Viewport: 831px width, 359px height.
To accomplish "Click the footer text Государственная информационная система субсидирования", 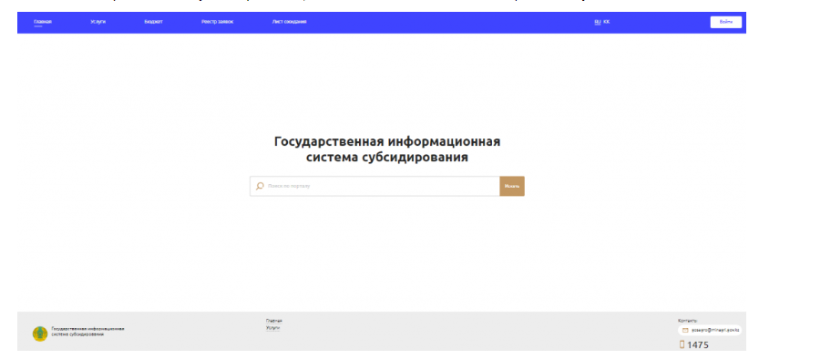I will pyautogui.click(x=87, y=332).
